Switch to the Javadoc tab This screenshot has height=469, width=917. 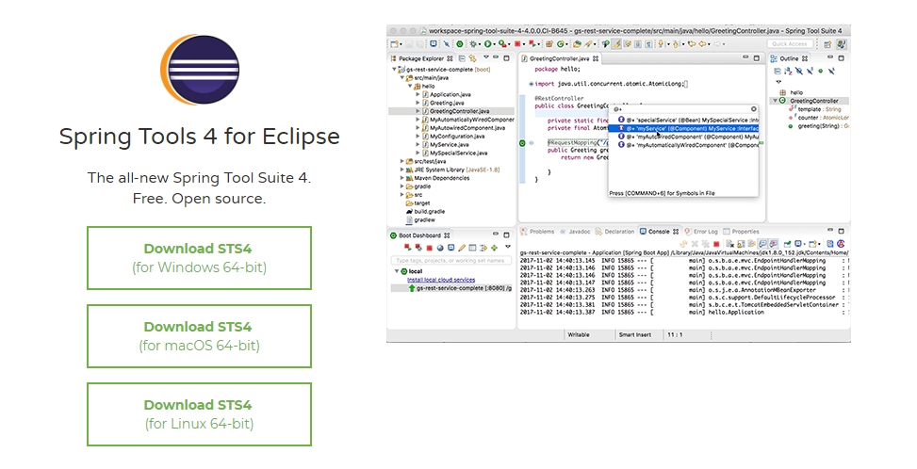[575, 232]
